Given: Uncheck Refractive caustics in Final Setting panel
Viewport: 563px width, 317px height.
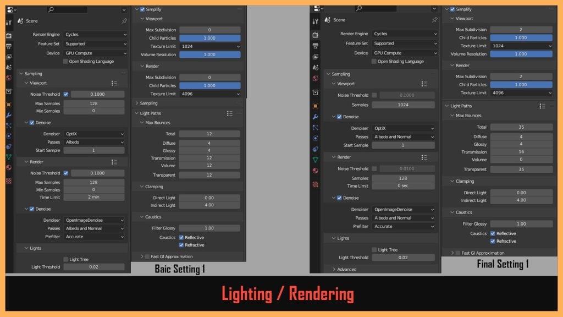Looking at the screenshot, I should click(493, 241).
